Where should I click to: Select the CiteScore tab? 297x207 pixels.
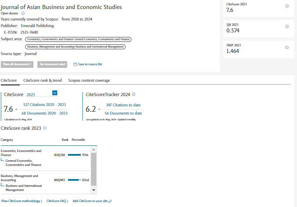coord(9,80)
